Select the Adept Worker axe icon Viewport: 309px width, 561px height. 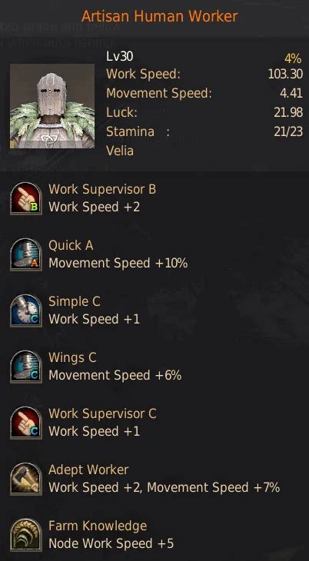26,479
